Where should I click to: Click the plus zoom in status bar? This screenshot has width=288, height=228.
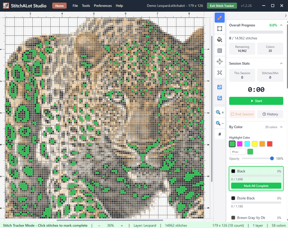pos(121,225)
